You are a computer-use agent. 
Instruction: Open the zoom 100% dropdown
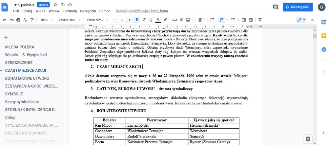pos(47,20)
